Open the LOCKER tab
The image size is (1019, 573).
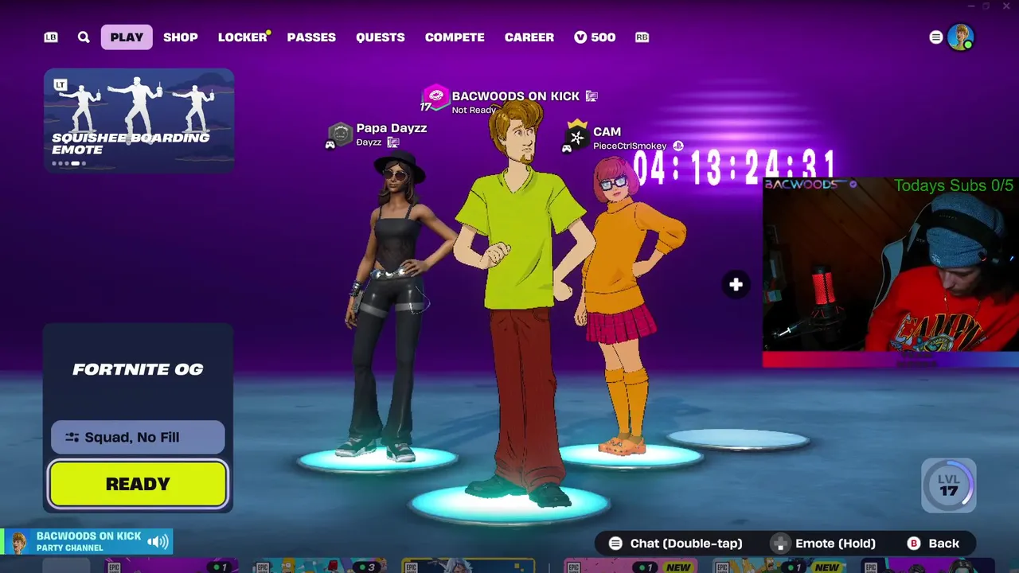(243, 37)
